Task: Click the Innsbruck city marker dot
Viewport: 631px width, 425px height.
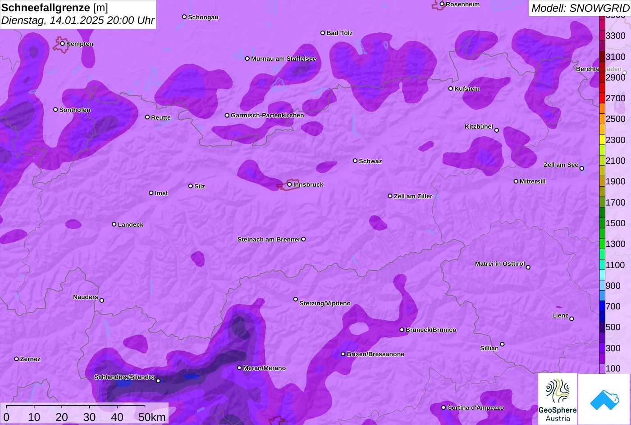Action: click(x=290, y=184)
